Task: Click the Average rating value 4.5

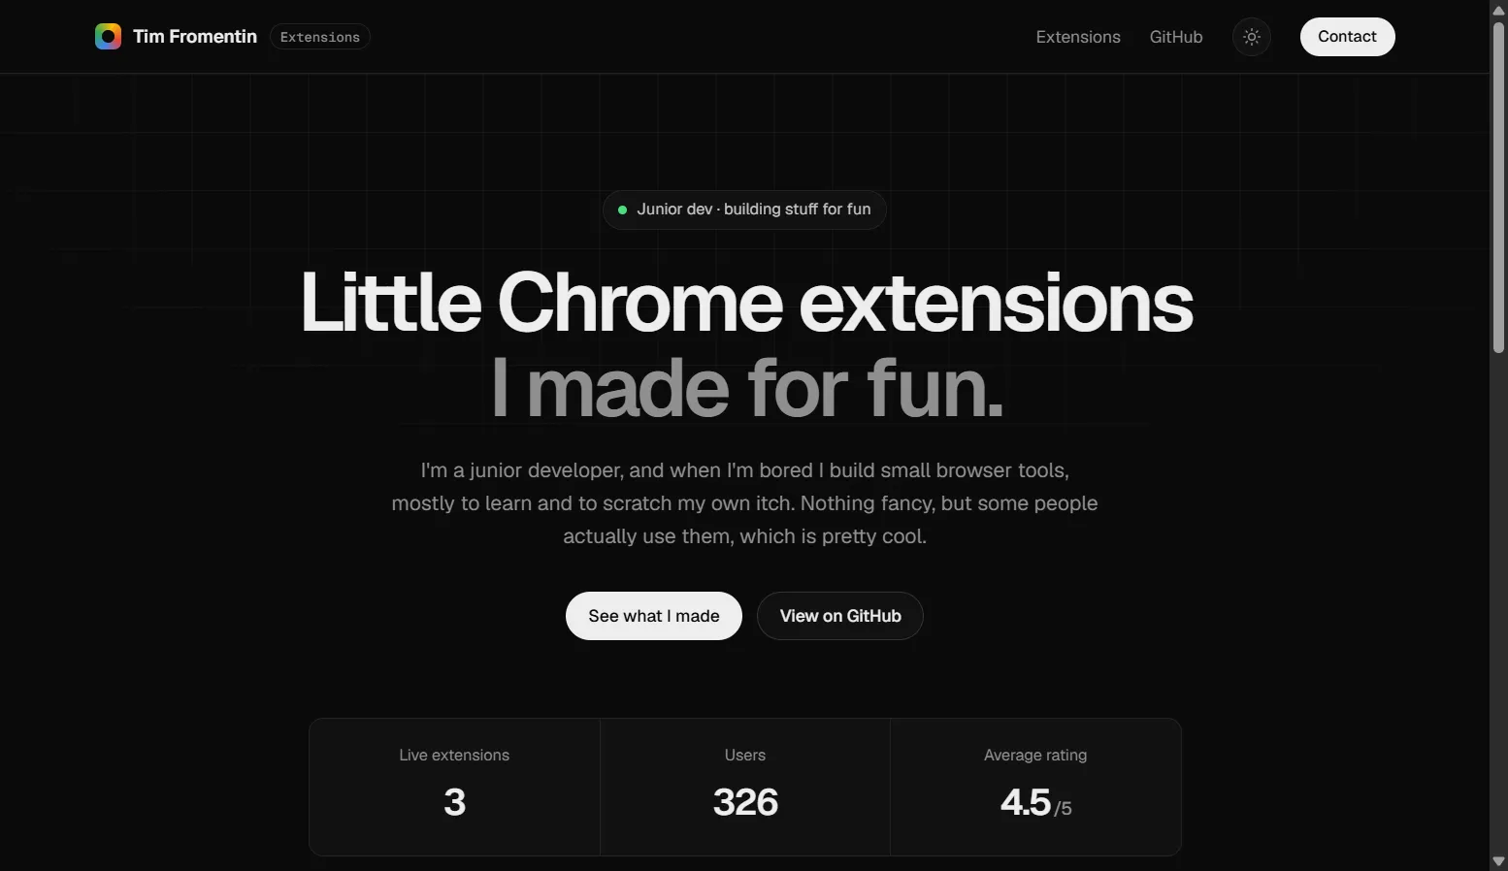Action: click(1026, 802)
